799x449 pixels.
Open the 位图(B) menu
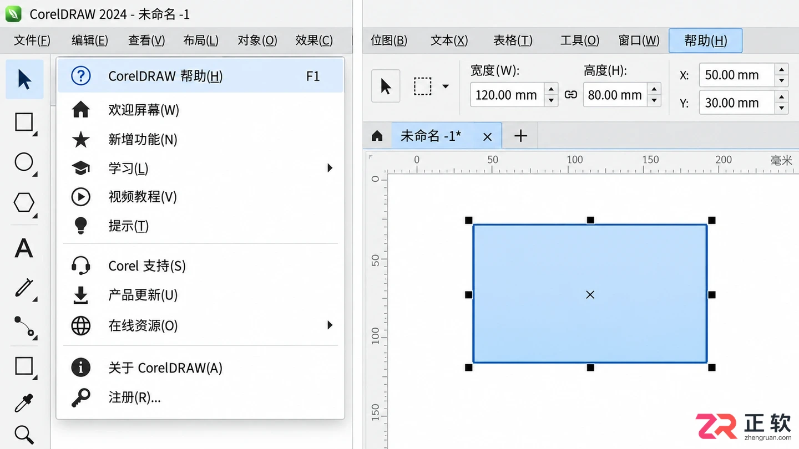pyautogui.click(x=389, y=40)
